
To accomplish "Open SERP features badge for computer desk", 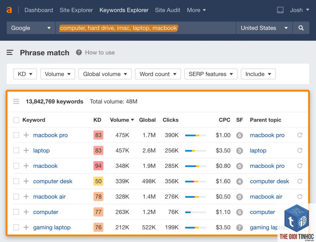I will [239, 181].
